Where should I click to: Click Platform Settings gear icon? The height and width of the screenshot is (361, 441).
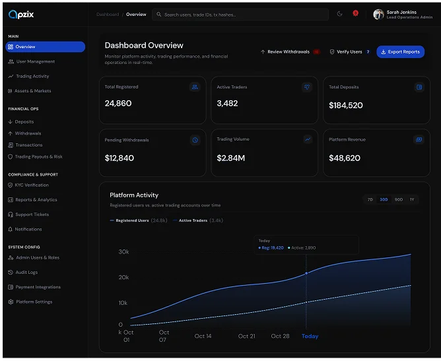pyautogui.click(x=11, y=302)
